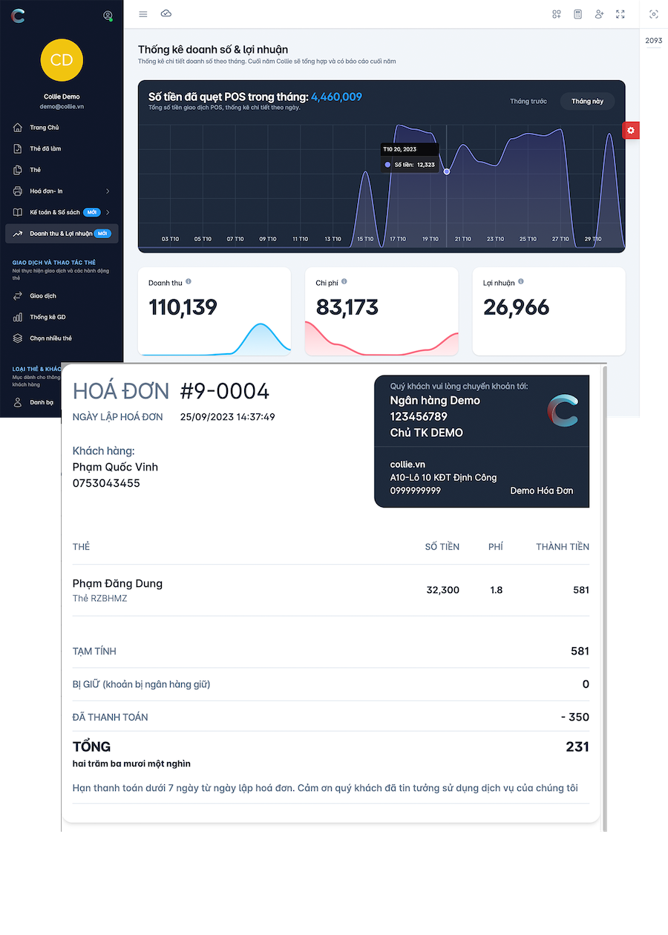Expand the Kế toán & Sổ sách submenu
The height and width of the screenshot is (935, 668).
[108, 212]
